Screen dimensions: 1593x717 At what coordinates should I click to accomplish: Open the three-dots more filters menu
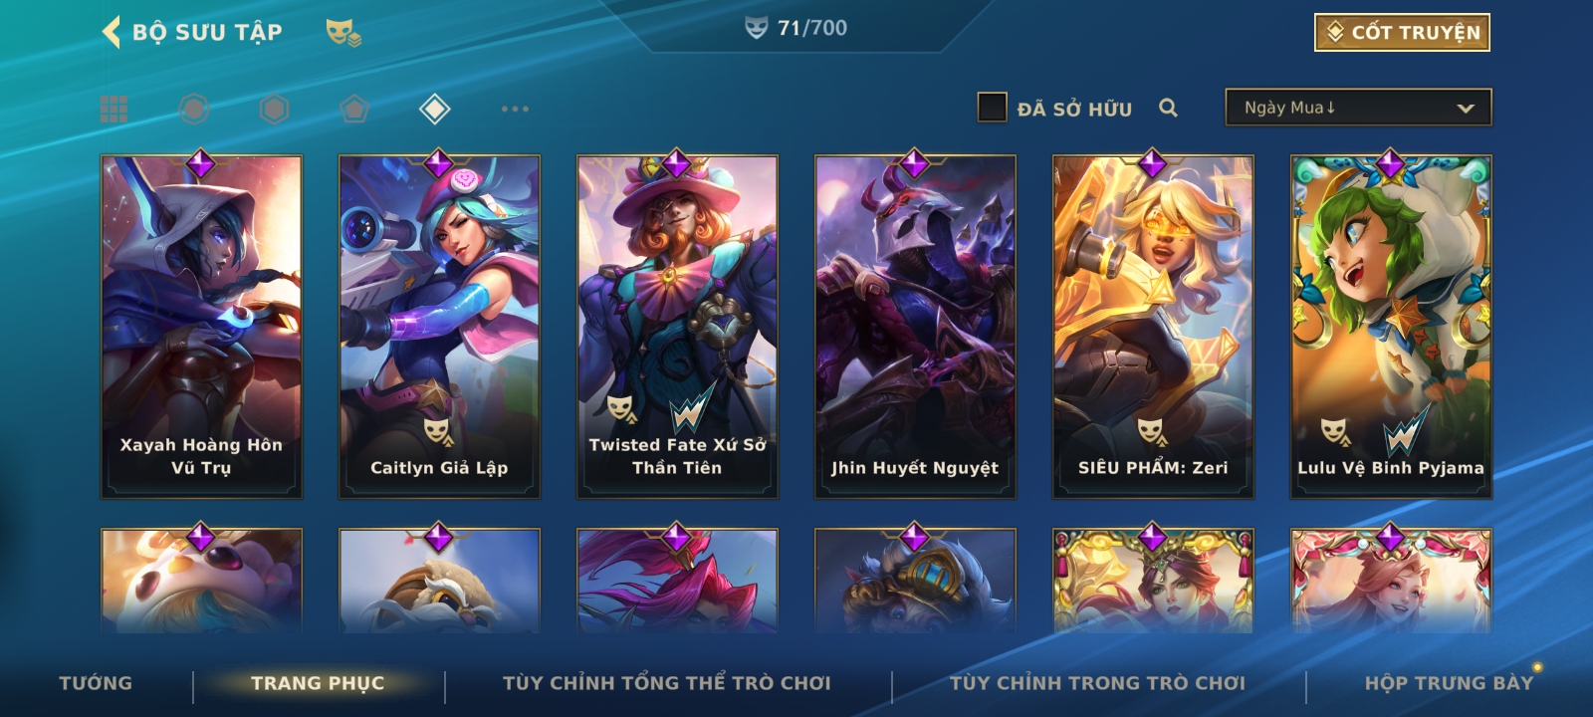tap(515, 109)
